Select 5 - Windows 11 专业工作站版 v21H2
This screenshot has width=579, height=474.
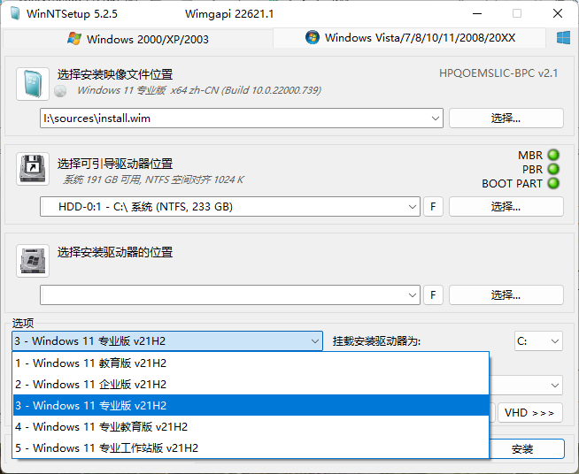(251, 447)
